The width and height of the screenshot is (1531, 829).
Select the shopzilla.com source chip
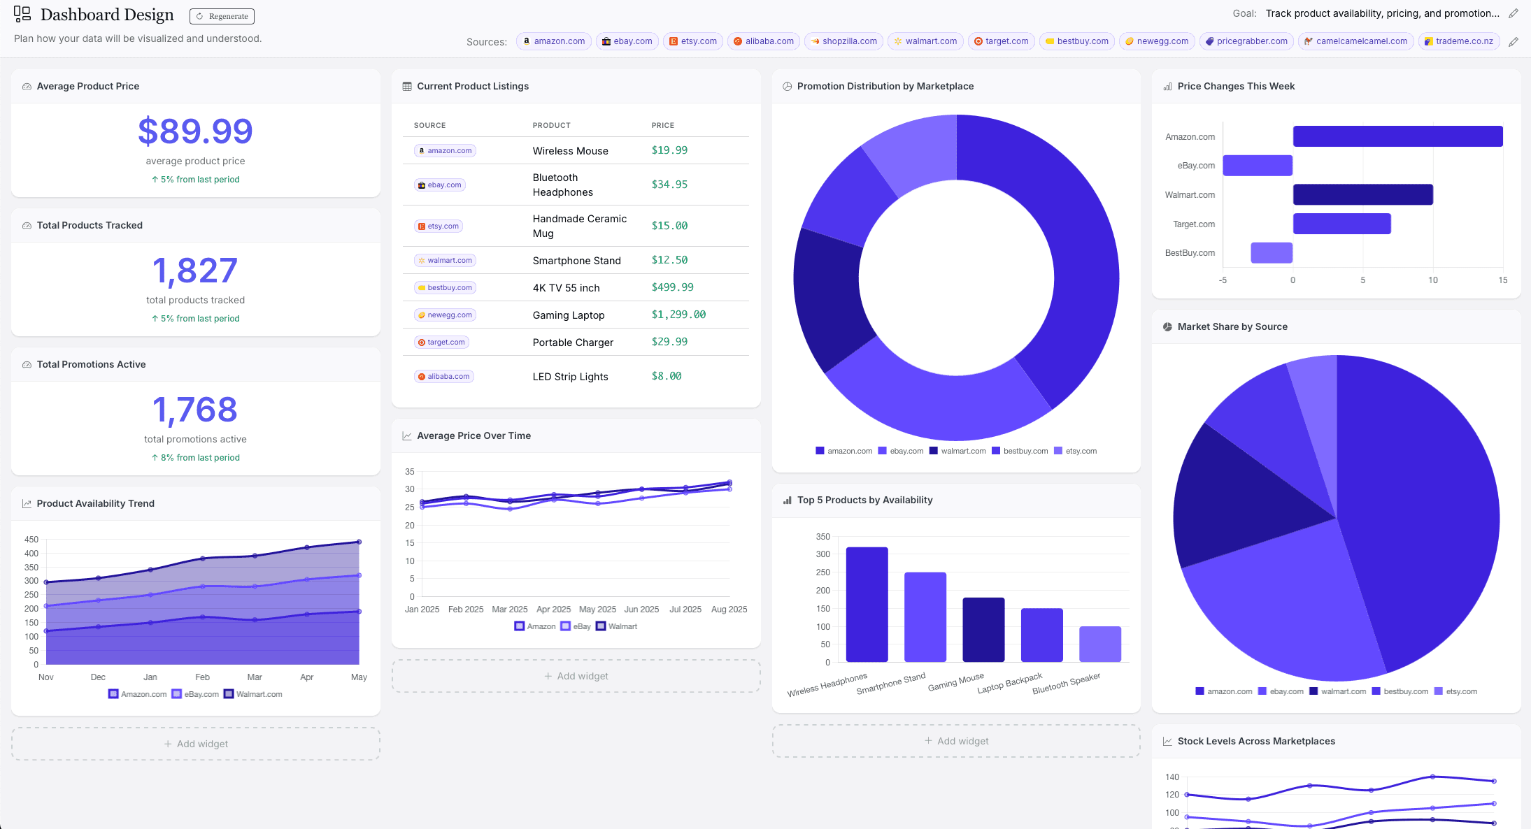click(843, 41)
